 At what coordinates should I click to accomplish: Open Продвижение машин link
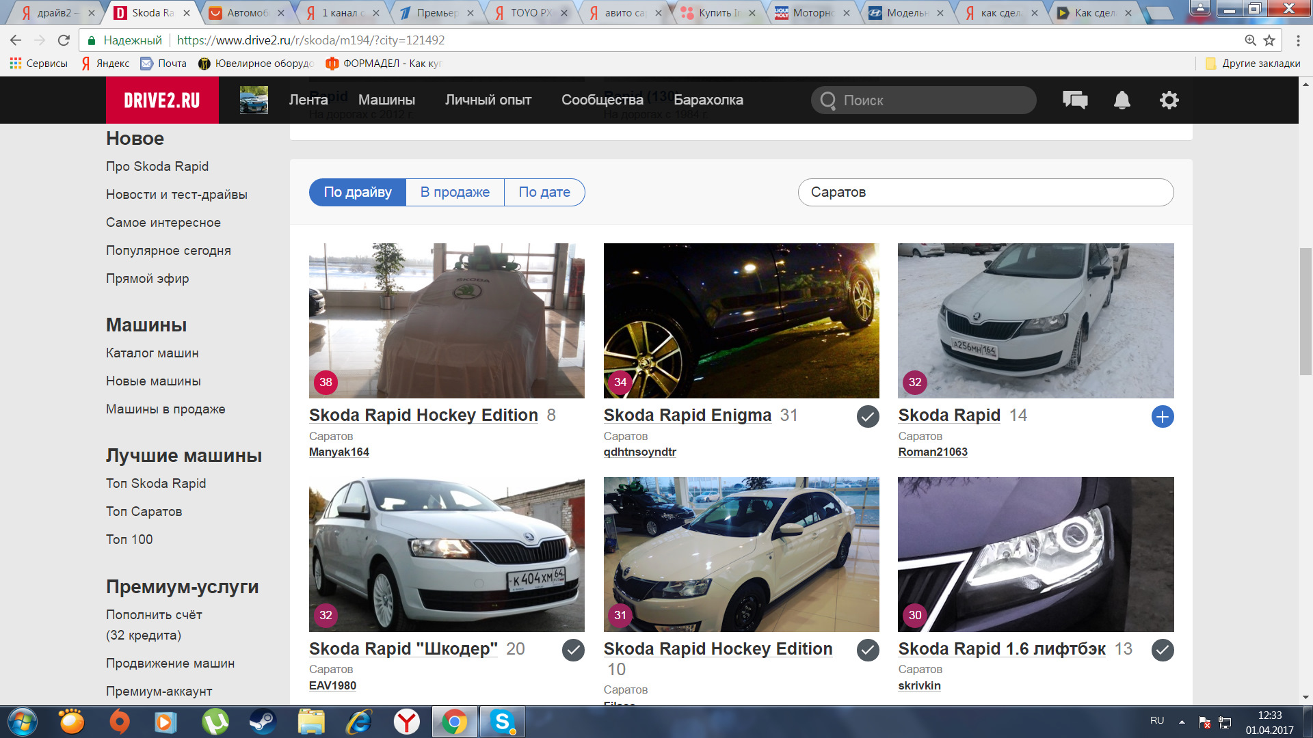pos(170,663)
